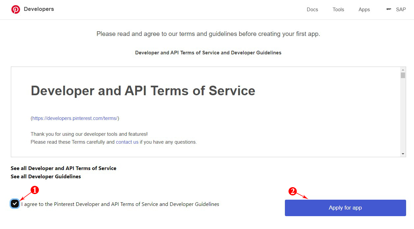The width and height of the screenshot is (414, 229).
Task: Toggle the agree to terms checkbox
Action: [14, 204]
